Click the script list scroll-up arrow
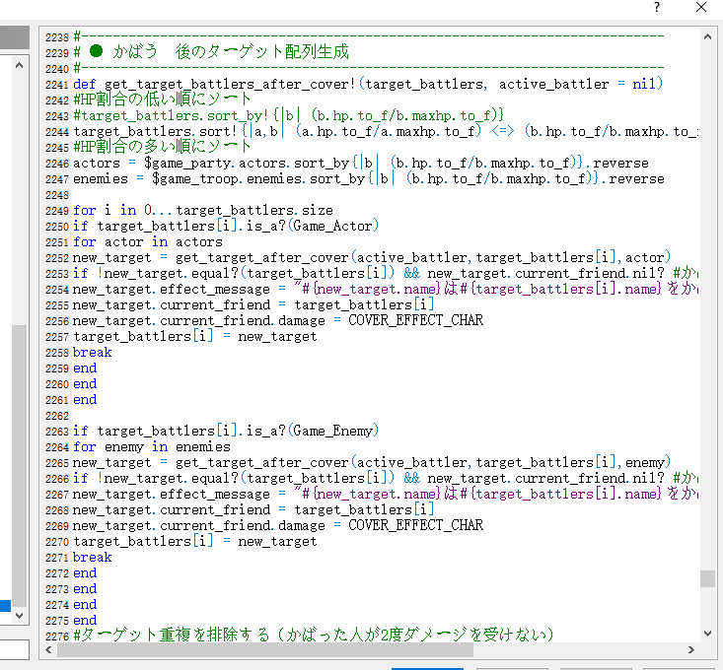This screenshot has height=670, width=723. tap(19, 65)
